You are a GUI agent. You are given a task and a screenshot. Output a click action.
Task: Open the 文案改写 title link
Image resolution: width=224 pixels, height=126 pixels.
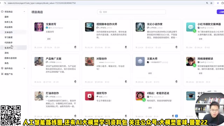(51, 24)
